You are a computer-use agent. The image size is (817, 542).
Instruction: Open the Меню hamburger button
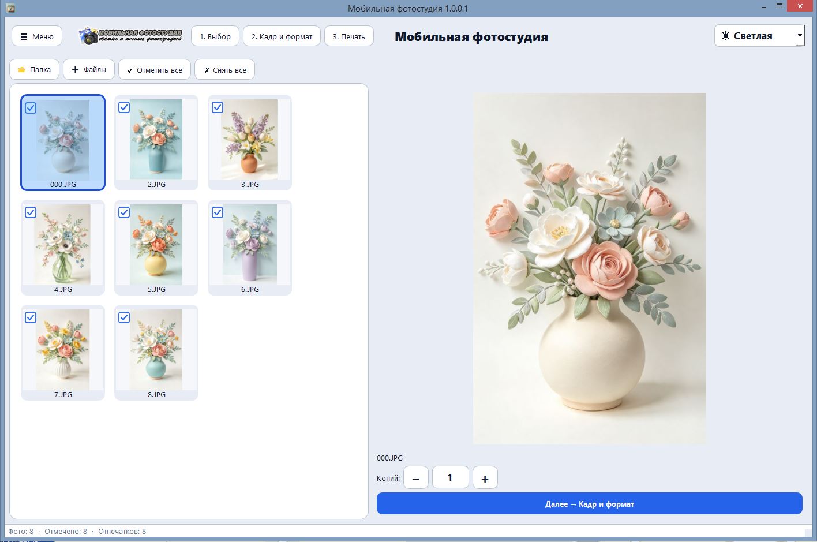click(37, 36)
